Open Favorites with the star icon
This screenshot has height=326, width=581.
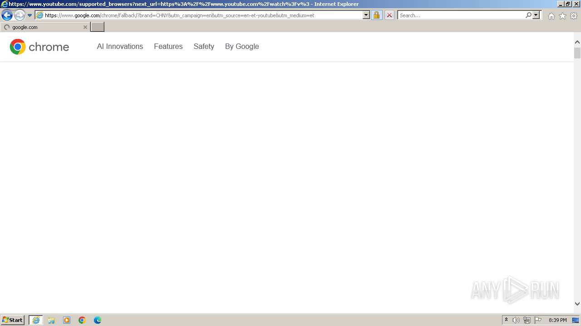562,16
